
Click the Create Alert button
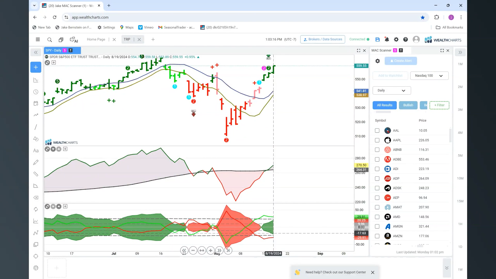(401, 61)
